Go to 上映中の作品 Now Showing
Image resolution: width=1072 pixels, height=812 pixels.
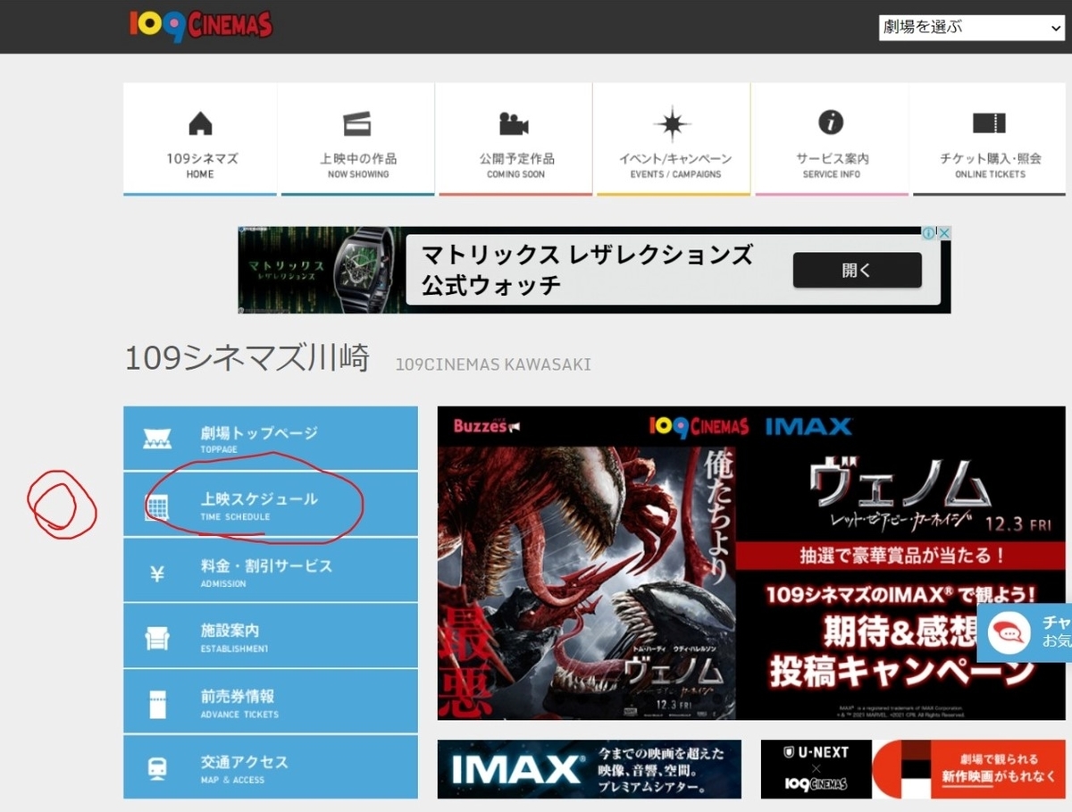pos(358,165)
